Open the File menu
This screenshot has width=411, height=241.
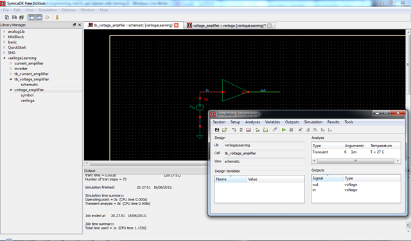point(6,10)
